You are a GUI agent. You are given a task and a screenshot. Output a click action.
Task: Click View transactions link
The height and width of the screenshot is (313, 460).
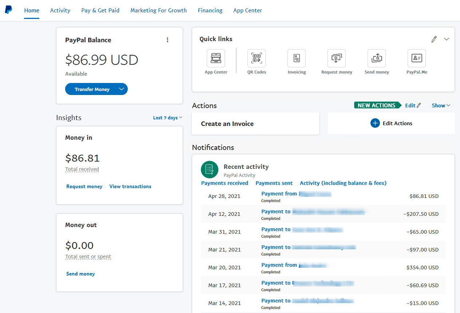[x=130, y=186]
